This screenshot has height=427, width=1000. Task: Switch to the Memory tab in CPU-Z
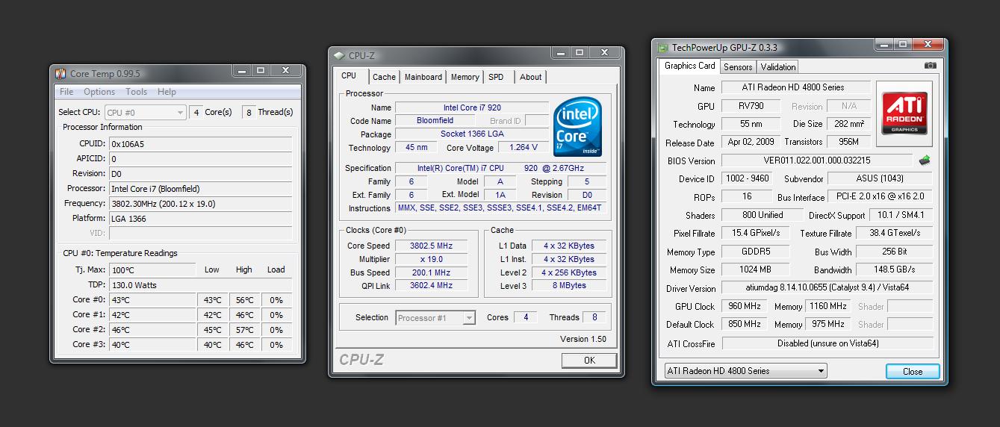click(465, 77)
